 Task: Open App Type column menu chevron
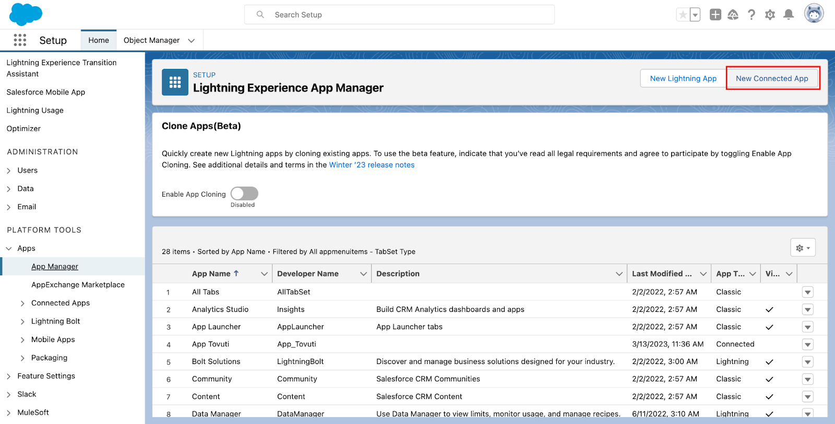point(753,274)
